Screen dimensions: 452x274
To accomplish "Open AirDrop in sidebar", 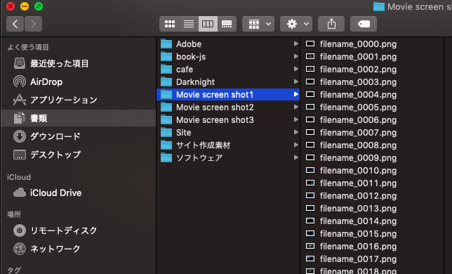I will coord(38,81).
